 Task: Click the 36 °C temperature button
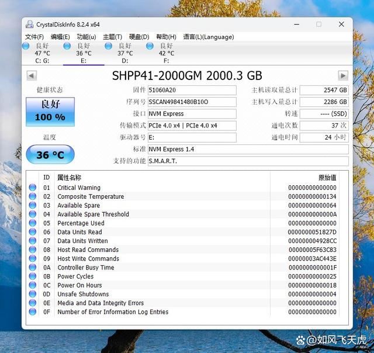(x=50, y=155)
